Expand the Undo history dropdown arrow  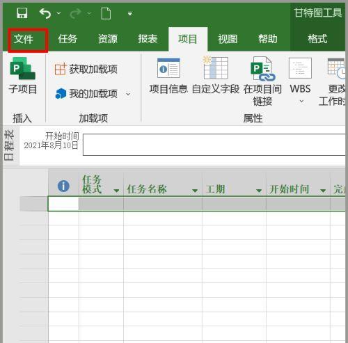tap(59, 13)
